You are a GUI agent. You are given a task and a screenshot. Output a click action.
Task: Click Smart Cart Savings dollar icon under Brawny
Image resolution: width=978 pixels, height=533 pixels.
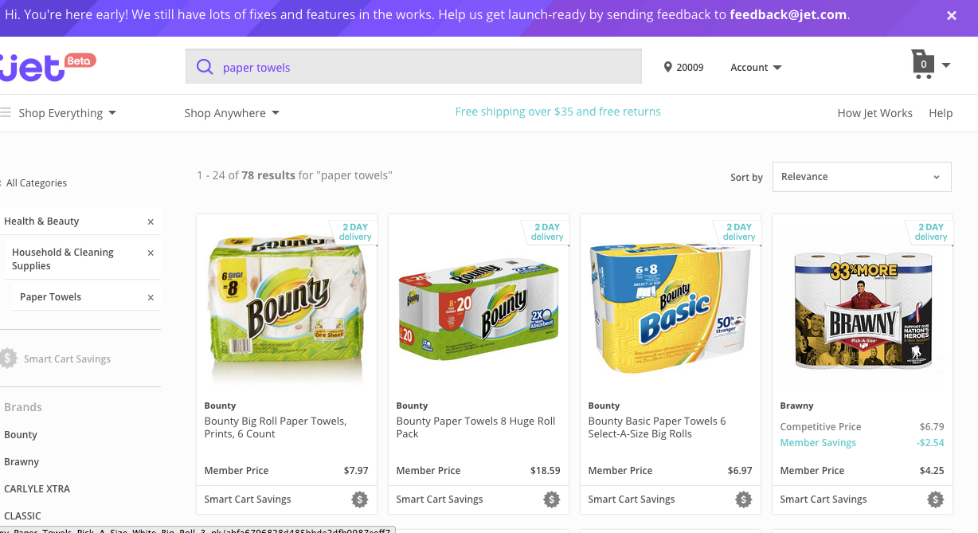935,500
